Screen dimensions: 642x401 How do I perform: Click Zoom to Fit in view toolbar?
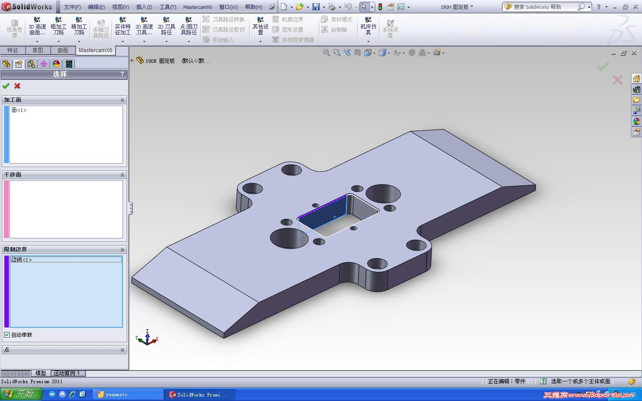click(x=327, y=53)
